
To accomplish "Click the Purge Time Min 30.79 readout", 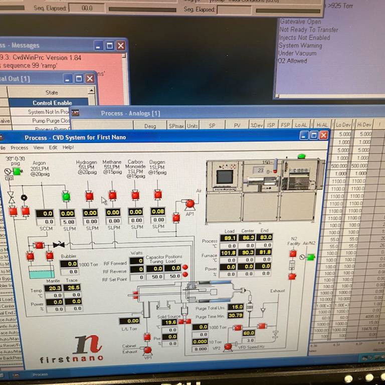I will (x=236, y=315).
